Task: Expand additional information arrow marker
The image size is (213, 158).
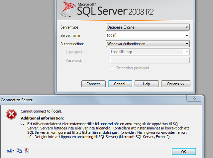Action: click(22, 123)
